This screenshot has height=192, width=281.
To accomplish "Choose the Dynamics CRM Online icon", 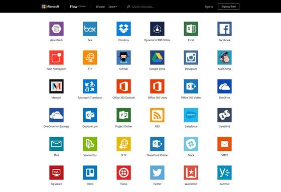I will point(157,29).
